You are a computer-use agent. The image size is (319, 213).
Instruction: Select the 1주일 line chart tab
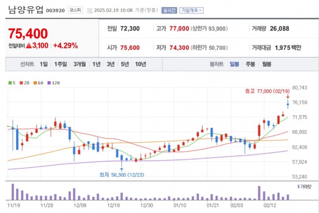pos(60,64)
